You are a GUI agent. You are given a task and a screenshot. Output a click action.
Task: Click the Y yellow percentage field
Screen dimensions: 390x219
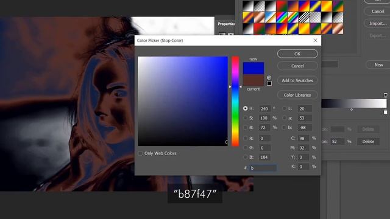tap(303, 157)
